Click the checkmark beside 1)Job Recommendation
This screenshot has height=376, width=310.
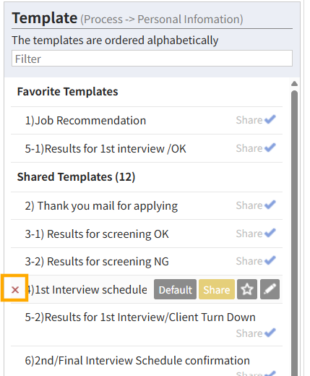(270, 119)
